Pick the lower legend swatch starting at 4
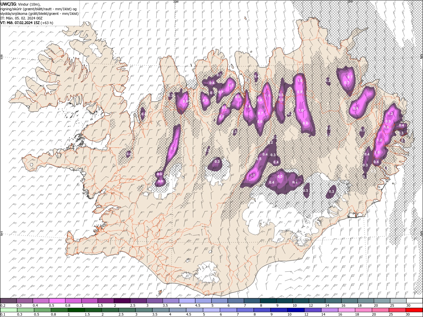This screenshot has height=317, width=423. (x=177, y=310)
